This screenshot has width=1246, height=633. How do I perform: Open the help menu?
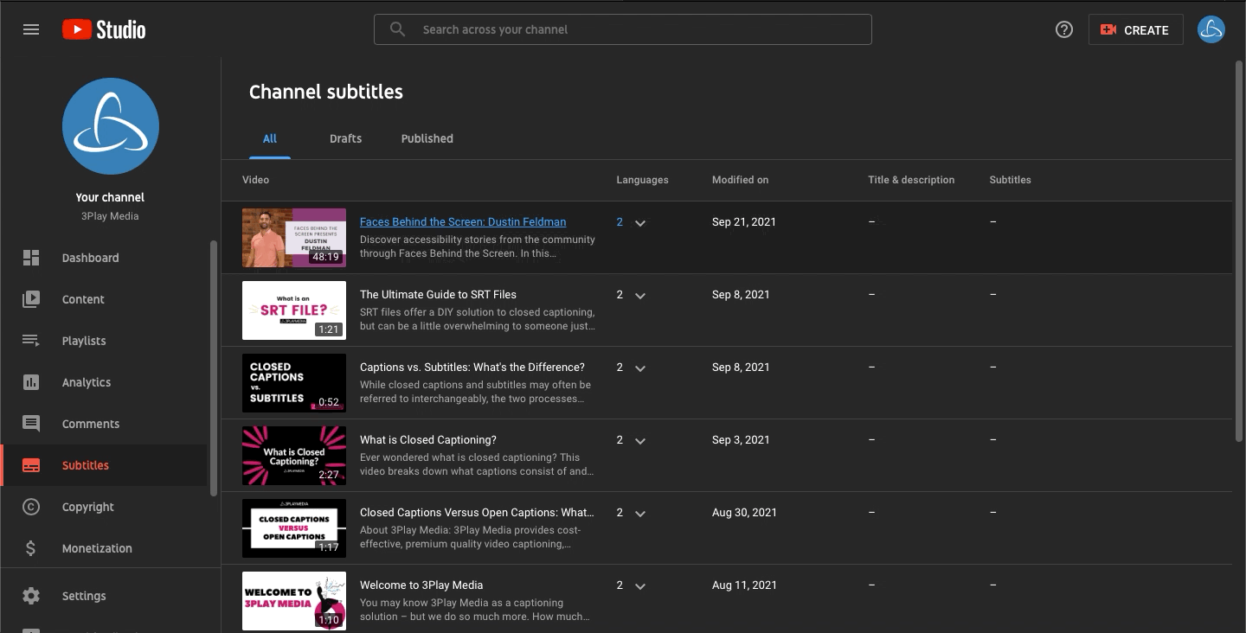[1064, 29]
